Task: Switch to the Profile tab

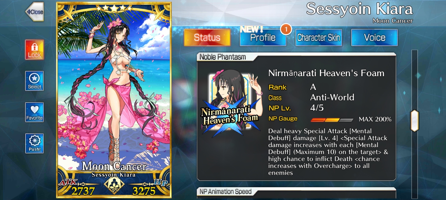Action: [x=263, y=37]
